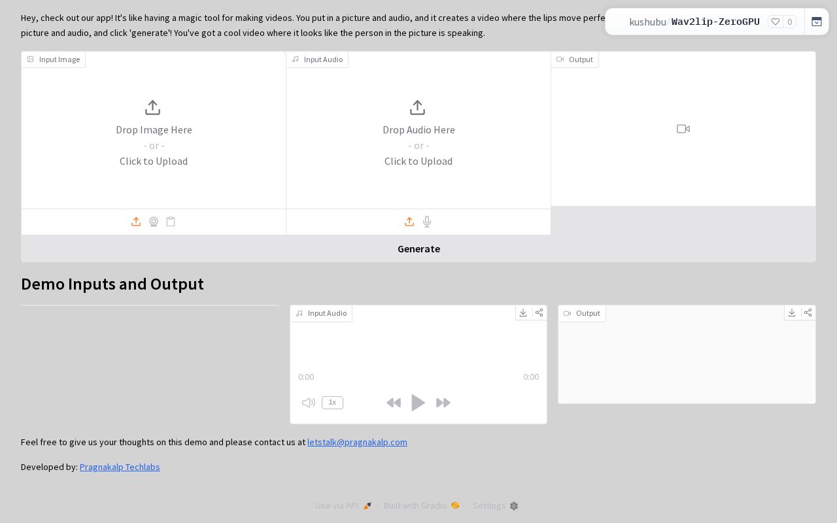This screenshot has width=837, height=523.
Task: Click the upload source icon under Input Audio
Action: 409,222
